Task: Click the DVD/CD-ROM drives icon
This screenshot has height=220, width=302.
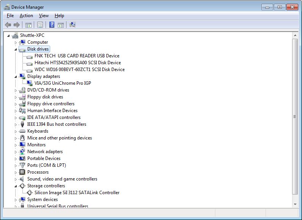Action: pos(22,90)
